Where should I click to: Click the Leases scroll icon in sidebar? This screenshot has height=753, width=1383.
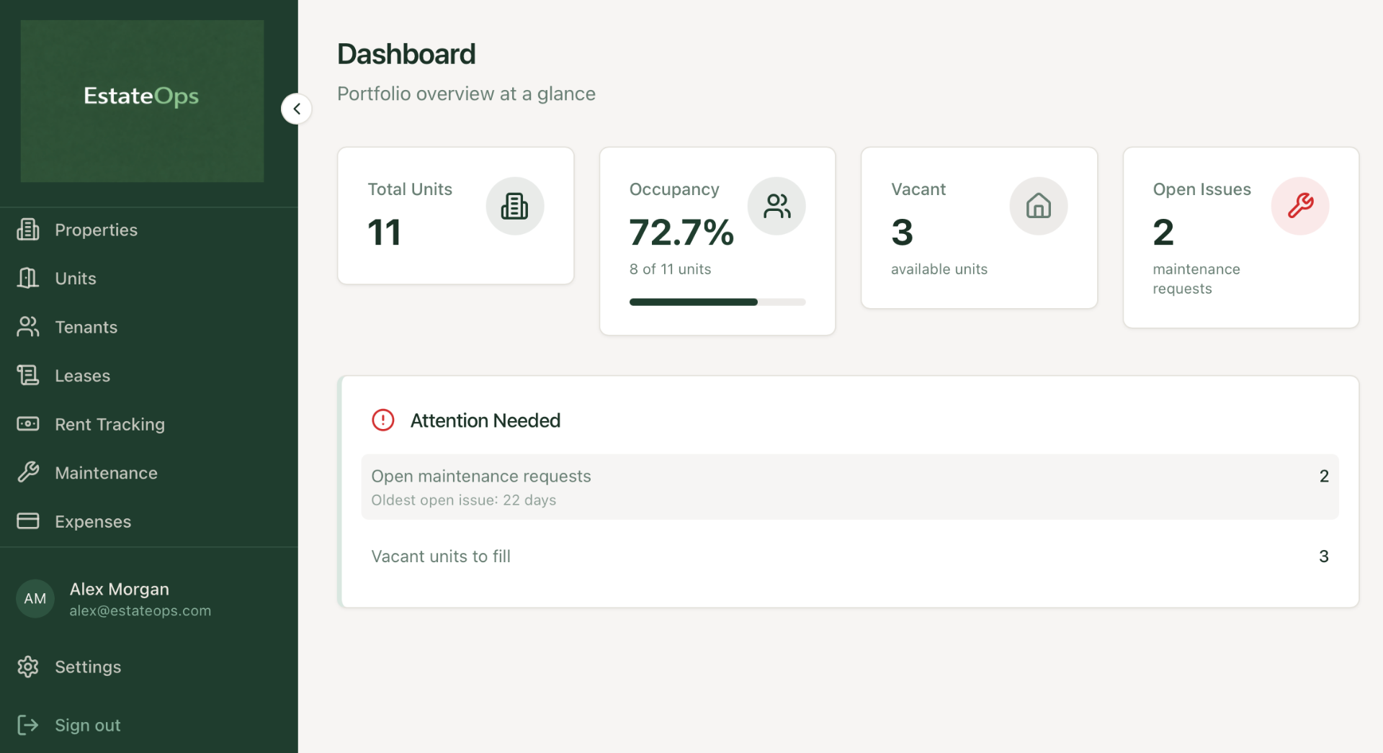coord(28,375)
